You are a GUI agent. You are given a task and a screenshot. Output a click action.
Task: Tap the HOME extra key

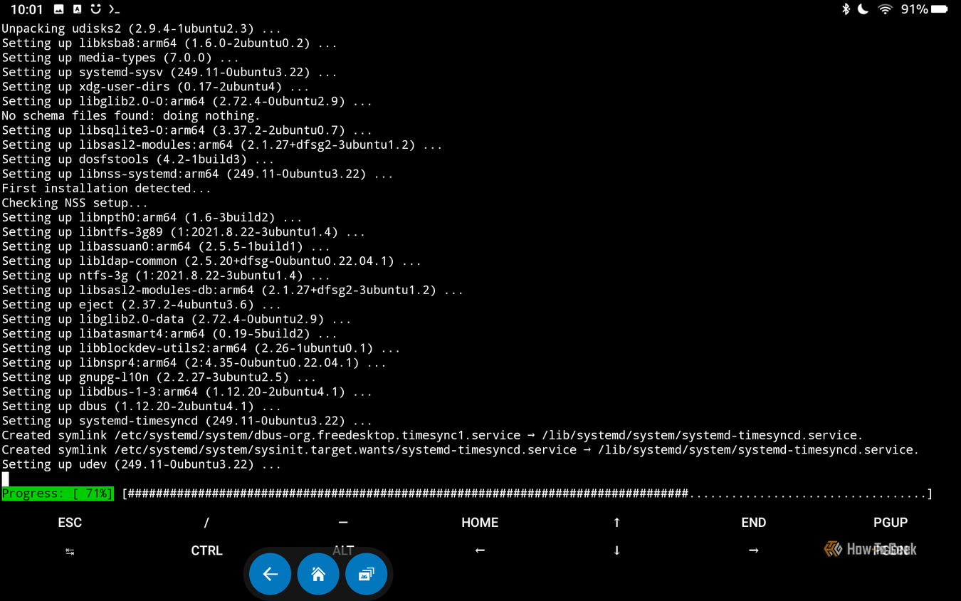coord(480,522)
